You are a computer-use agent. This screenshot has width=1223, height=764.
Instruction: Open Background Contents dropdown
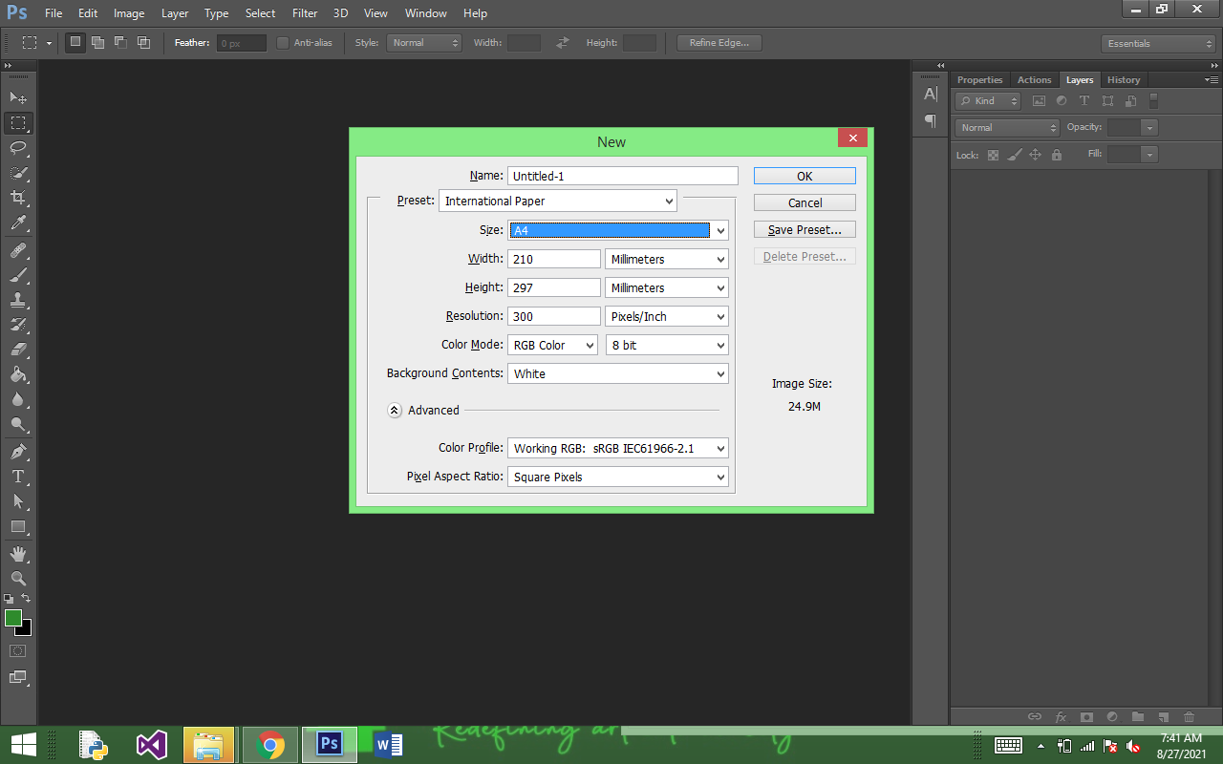click(618, 373)
